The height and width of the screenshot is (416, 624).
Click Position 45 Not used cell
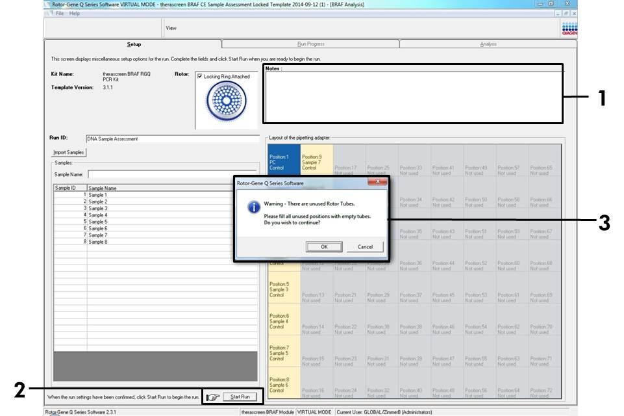pyautogui.click(x=447, y=288)
